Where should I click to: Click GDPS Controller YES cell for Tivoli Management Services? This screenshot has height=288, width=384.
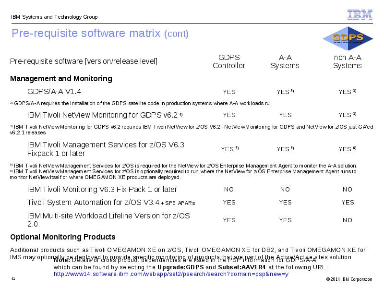click(x=230, y=149)
